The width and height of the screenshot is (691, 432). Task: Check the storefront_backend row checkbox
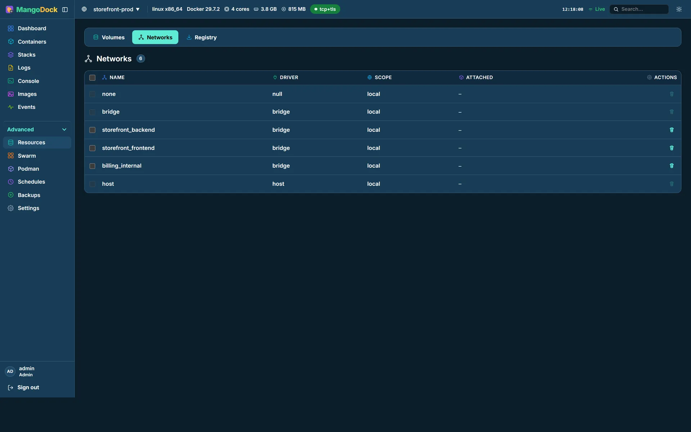pyautogui.click(x=92, y=130)
